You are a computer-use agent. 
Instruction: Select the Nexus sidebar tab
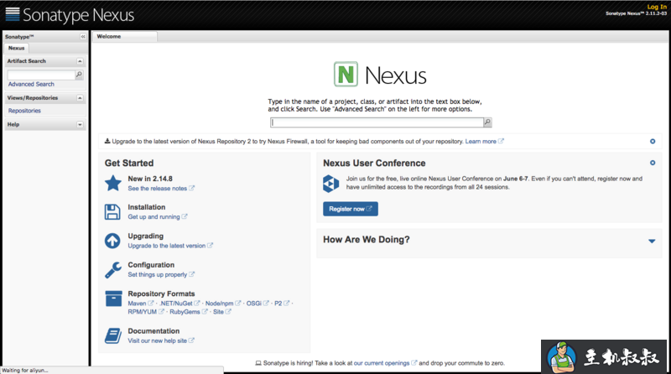point(16,48)
